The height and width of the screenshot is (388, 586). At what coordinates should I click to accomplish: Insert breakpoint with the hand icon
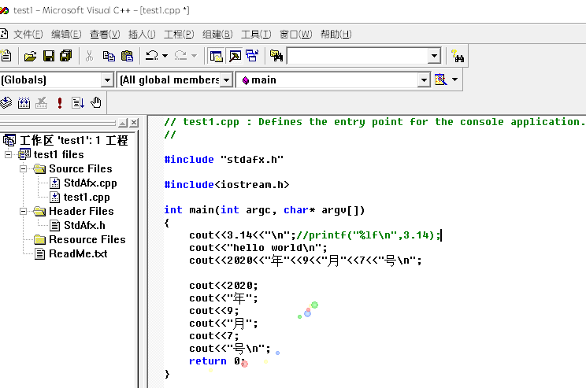96,102
